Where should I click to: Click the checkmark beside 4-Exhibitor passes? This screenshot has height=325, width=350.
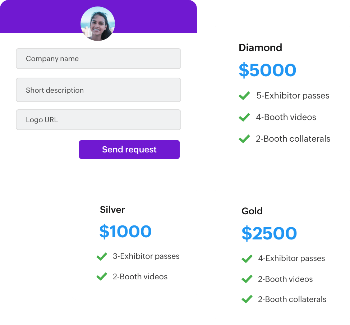[x=247, y=258]
